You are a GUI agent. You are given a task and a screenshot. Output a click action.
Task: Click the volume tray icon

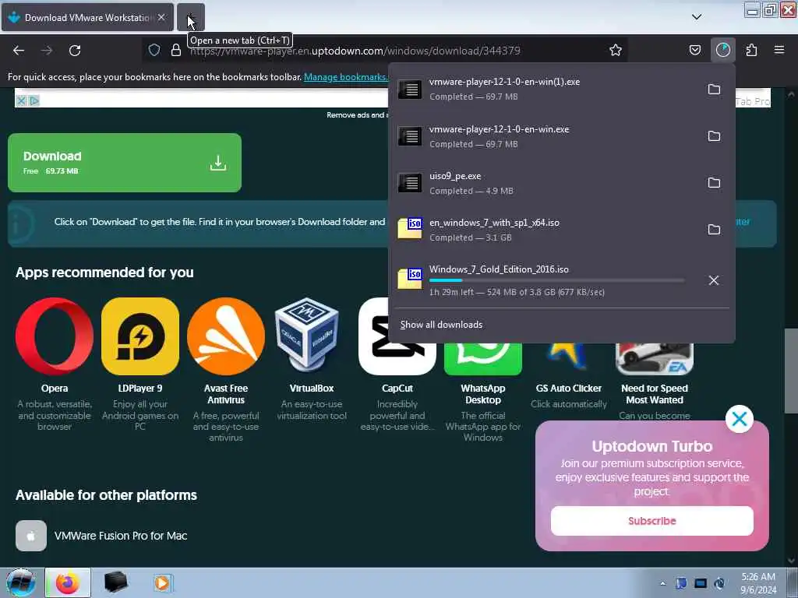[x=719, y=583]
